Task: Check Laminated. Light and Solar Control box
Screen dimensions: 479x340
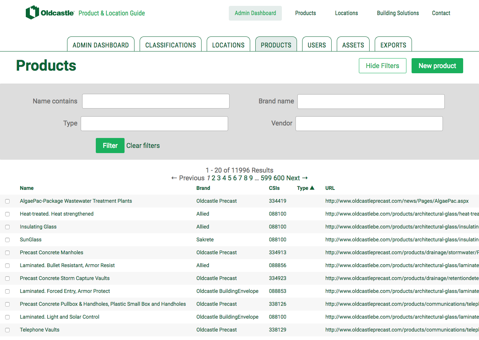Action: pos(7,317)
